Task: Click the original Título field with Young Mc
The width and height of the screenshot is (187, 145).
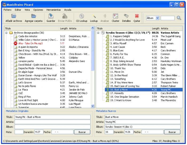Action: click(52, 117)
